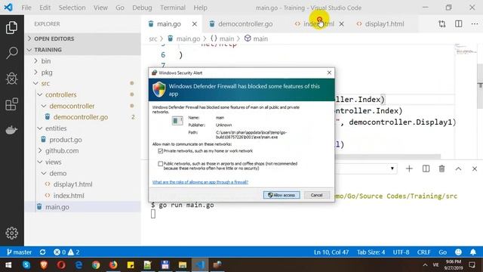Open risks of allowing an app link
The image size is (483, 272).
(200, 182)
